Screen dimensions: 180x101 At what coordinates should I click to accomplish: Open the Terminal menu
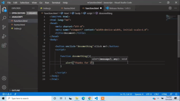click(x=56, y=3)
